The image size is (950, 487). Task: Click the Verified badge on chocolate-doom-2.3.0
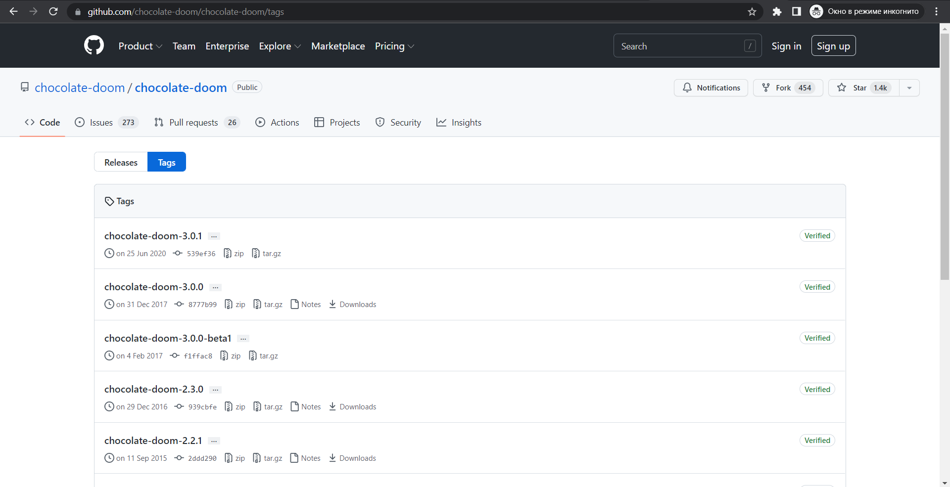(817, 389)
